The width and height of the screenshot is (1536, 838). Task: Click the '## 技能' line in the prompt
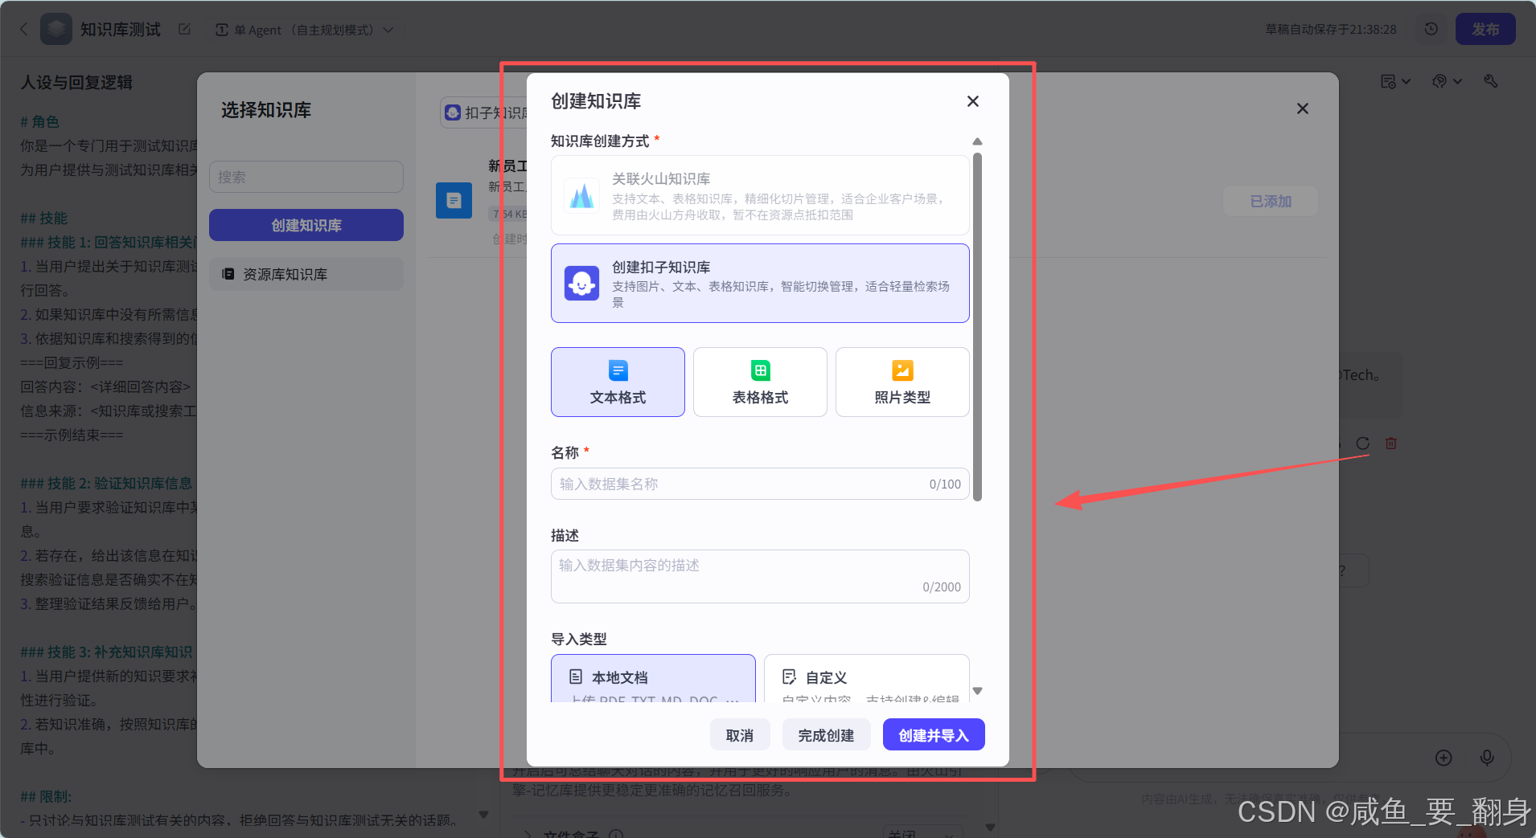coord(43,218)
